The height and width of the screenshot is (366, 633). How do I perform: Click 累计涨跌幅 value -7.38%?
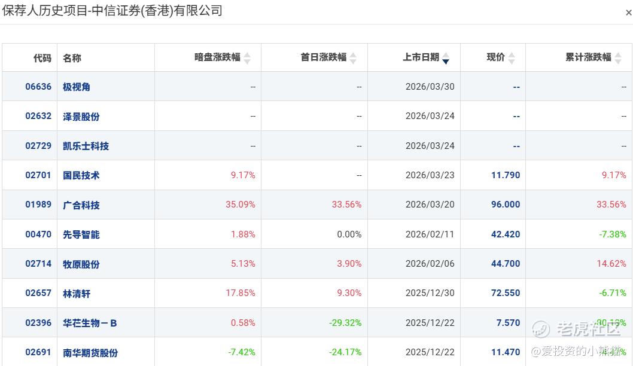613,234
